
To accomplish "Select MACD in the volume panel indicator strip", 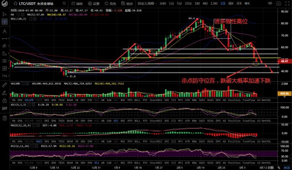I will point(39,100).
